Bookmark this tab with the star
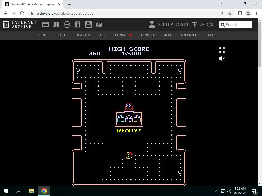Screen dimensions: 262x196 coord(230,13)
